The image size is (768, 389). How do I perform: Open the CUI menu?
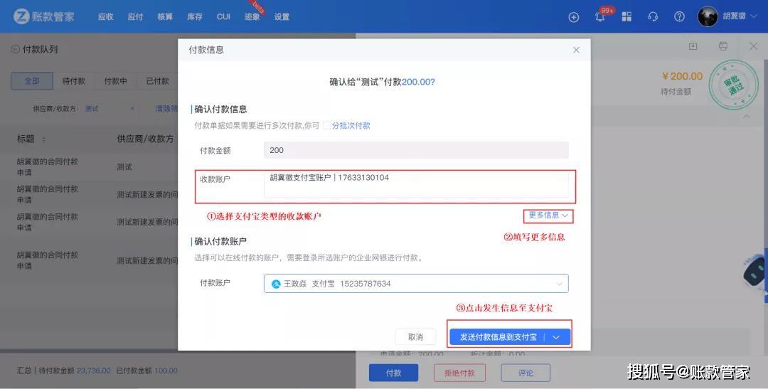pyautogui.click(x=223, y=16)
